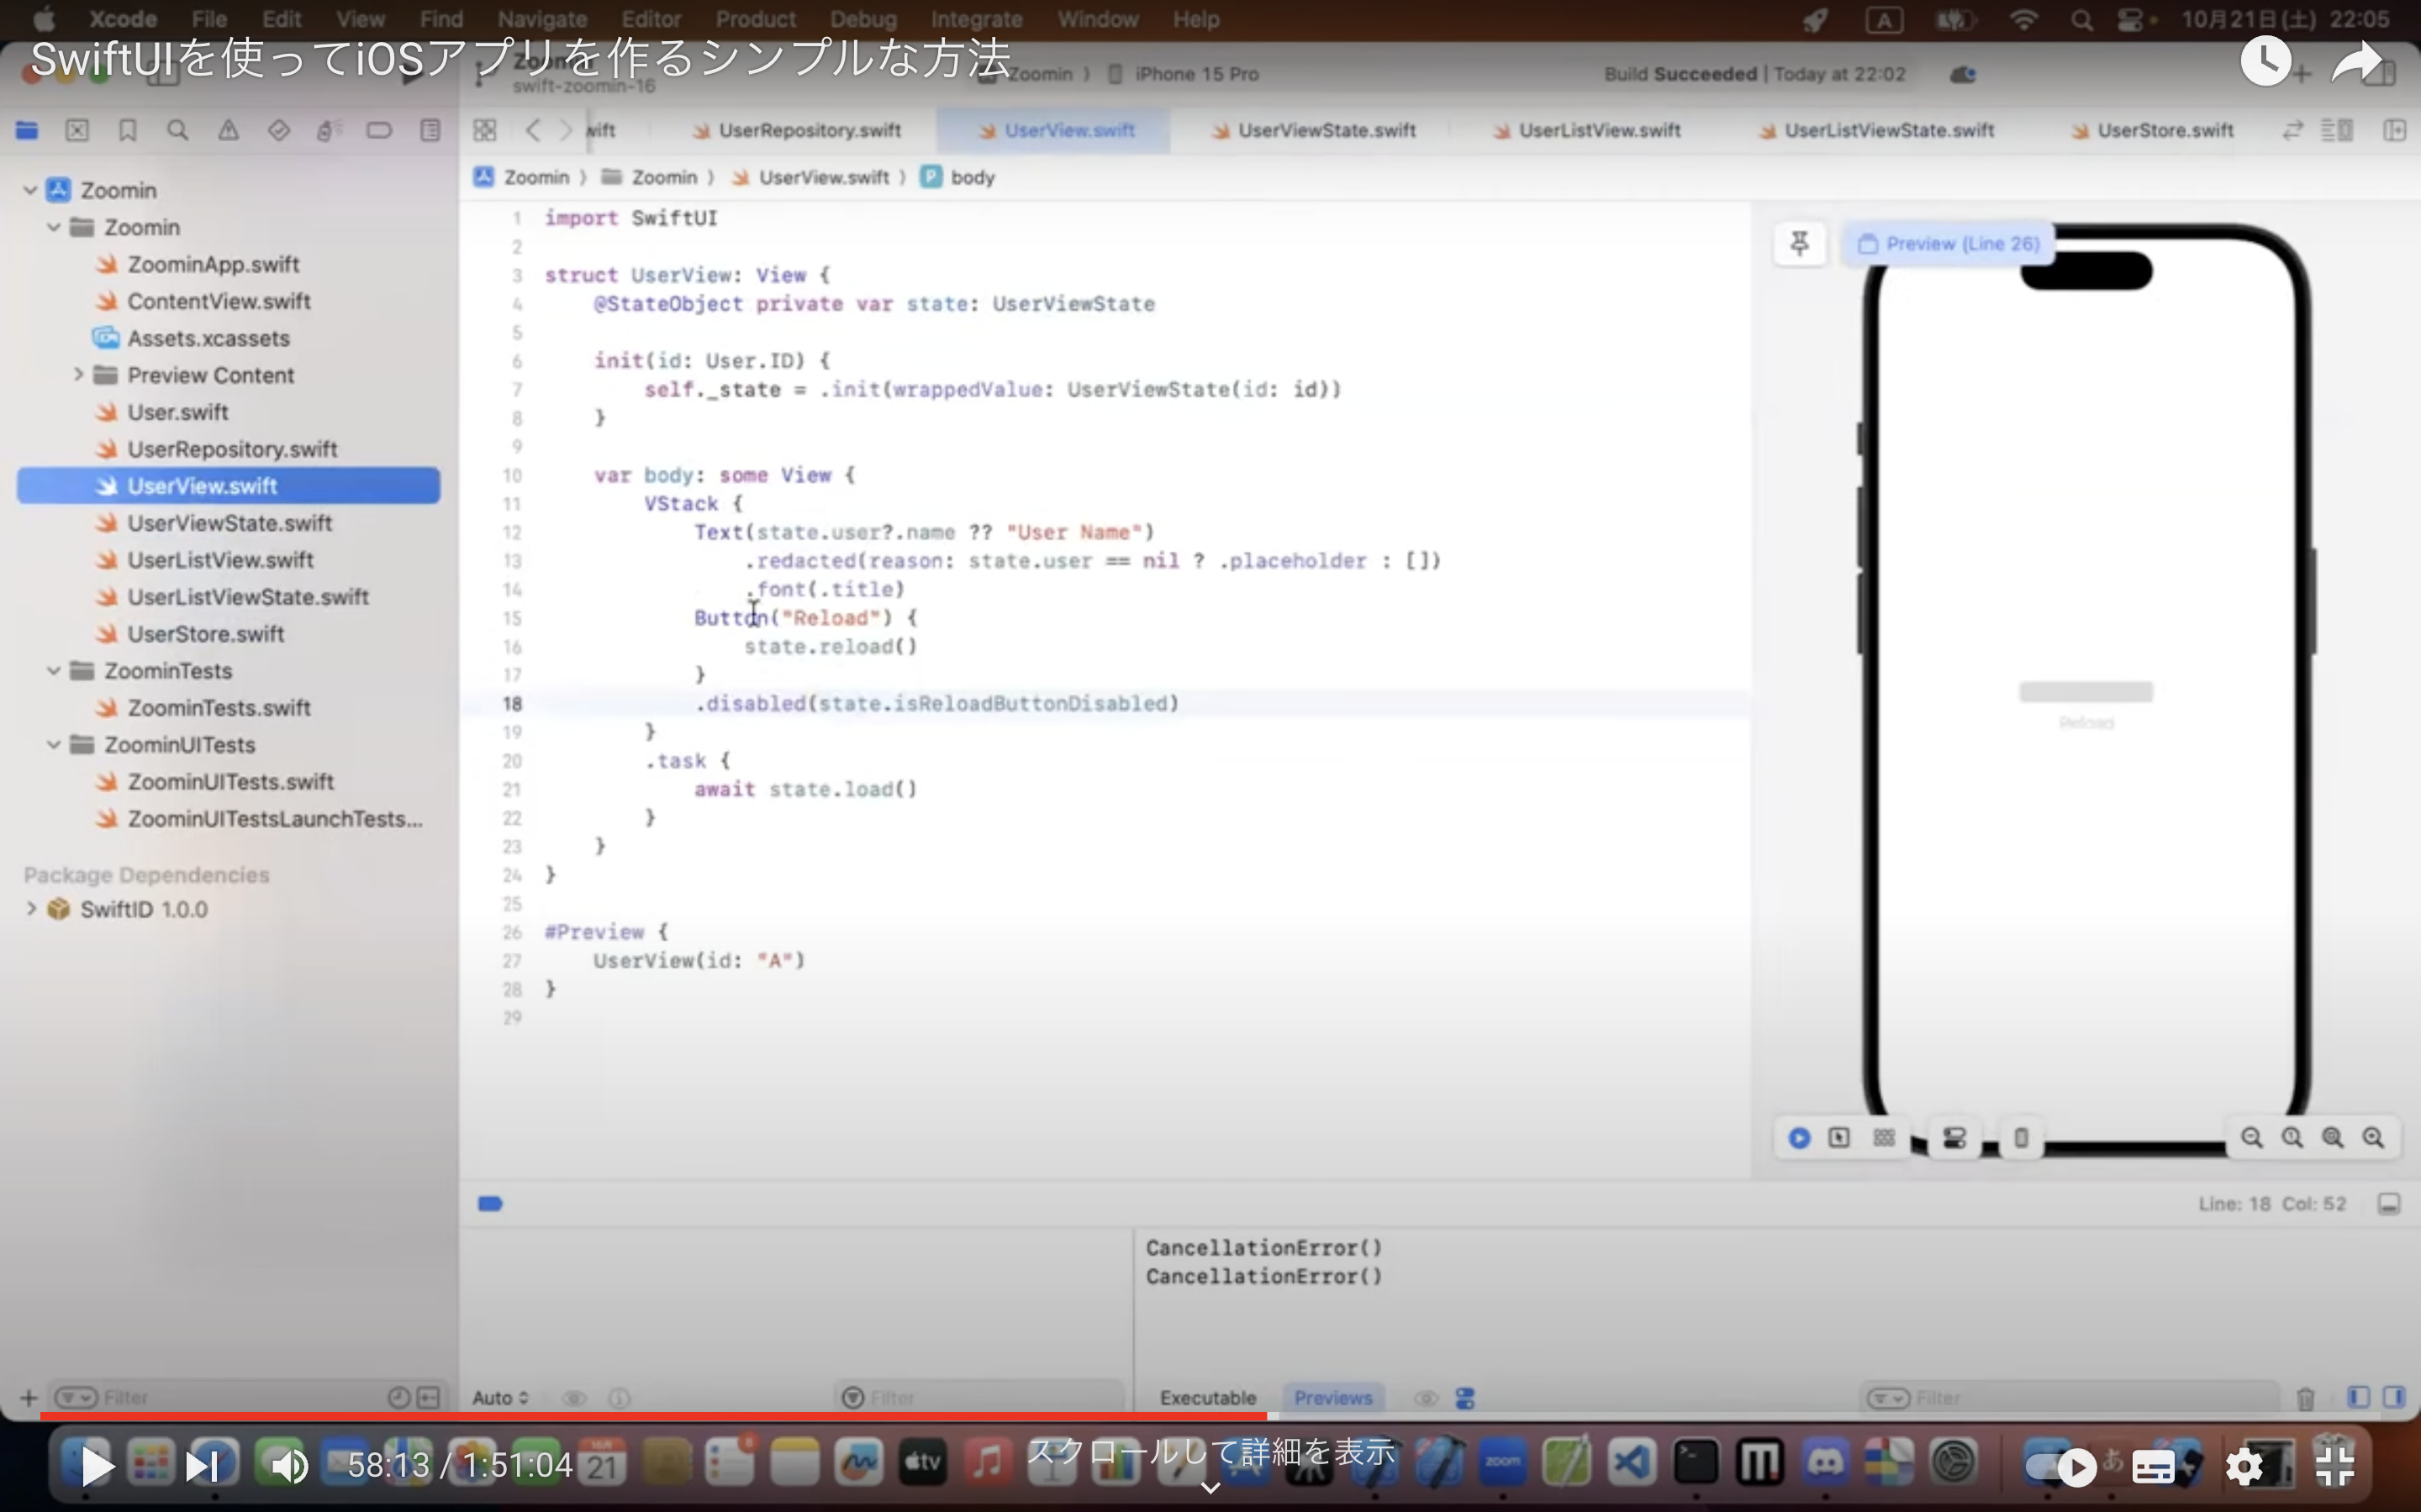Select UserStore.swift in project navigator
This screenshot has width=2421, height=1512.
(x=205, y=634)
